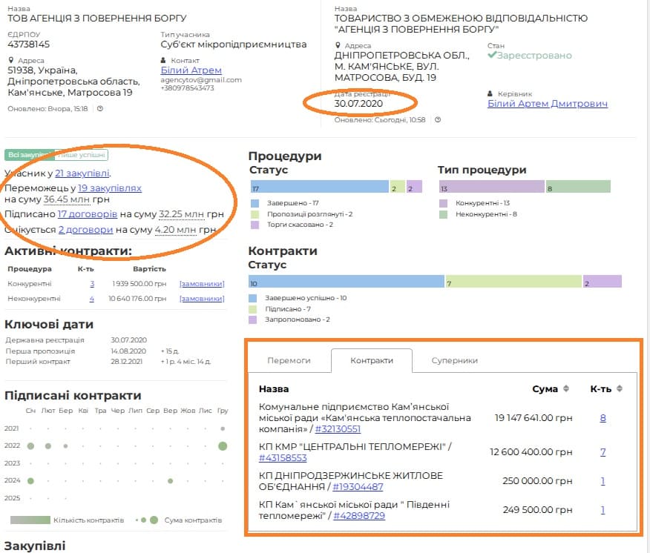The height and width of the screenshot is (553, 650).
Task: Switch filter to 'Лише успішні'
Action: click(82, 155)
